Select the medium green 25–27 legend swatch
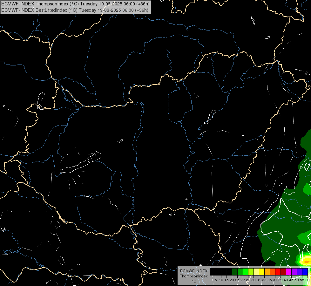The height and width of the screenshot is (286, 311). [240, 272]
